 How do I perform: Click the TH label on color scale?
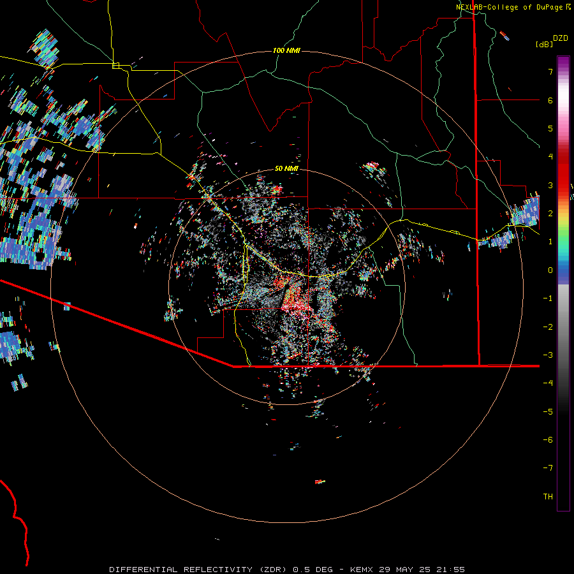tap(548, 497)
